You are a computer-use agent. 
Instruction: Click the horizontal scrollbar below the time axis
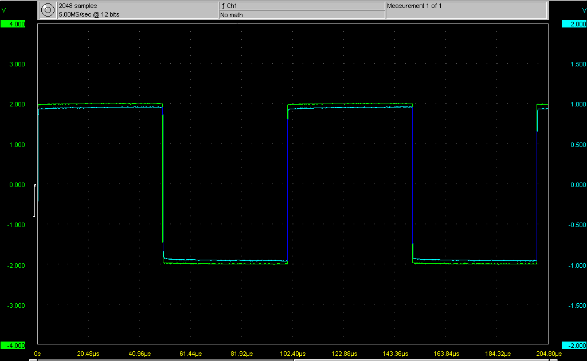(293, 360)
